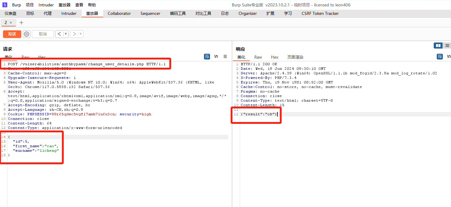The height and width of the screenshot is (207, 451).
Task: Open Repeater settings gear icon
Action: pos(27,34)
